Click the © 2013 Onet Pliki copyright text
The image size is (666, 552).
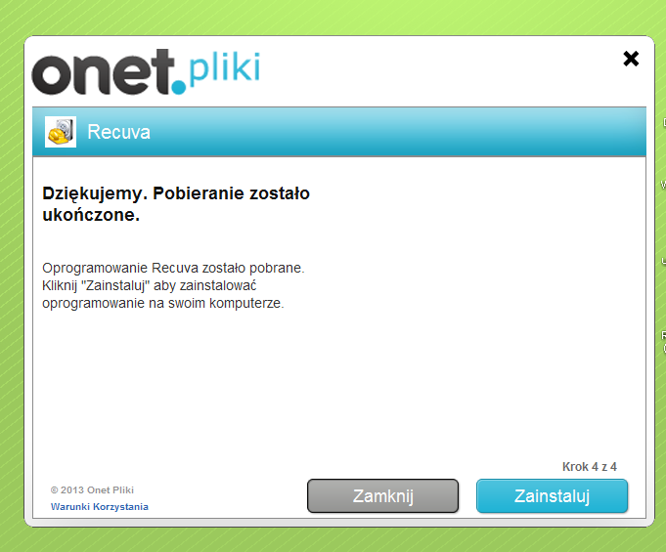click(92, 490)
